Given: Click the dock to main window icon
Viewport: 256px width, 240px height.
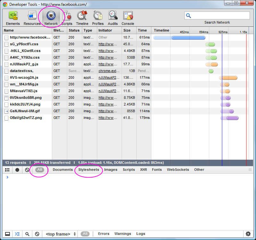Looking at the screenshot, I should point(7,234).
